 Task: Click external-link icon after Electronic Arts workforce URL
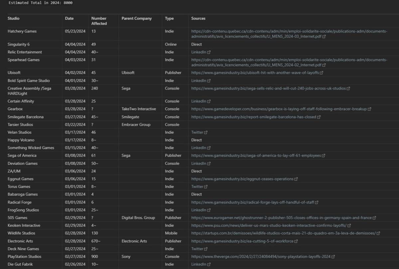click(296, 241)
